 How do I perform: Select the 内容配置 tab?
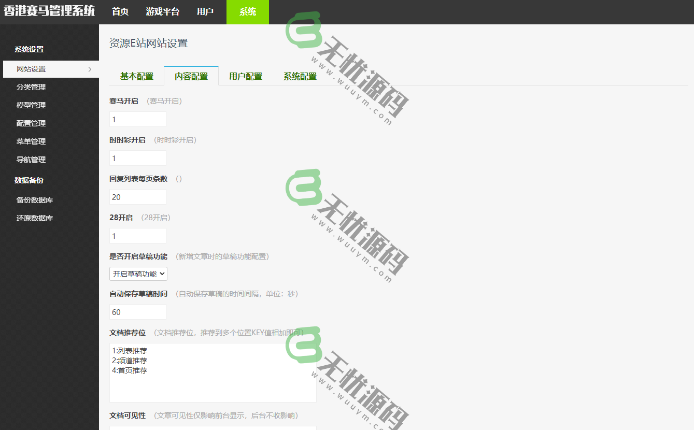tap(191, 76)
